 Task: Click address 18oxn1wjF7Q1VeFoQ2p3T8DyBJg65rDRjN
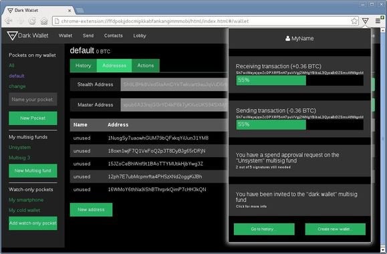tap(156, 151)
